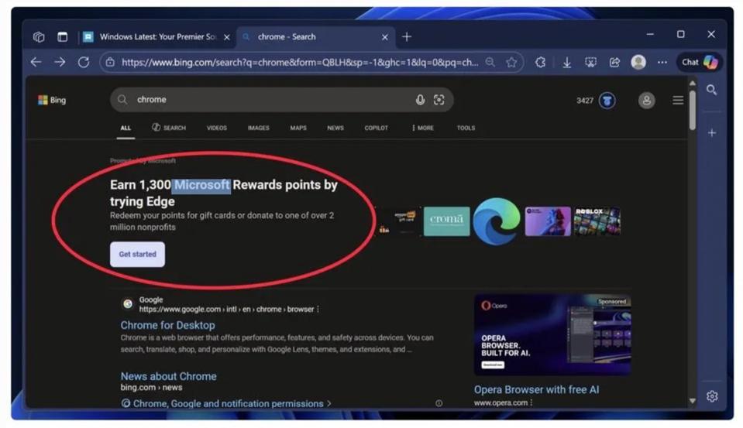This screenshot has height=428, width=743.
Task: Switch to the SEARCH tab
Action: coord(169,128)
